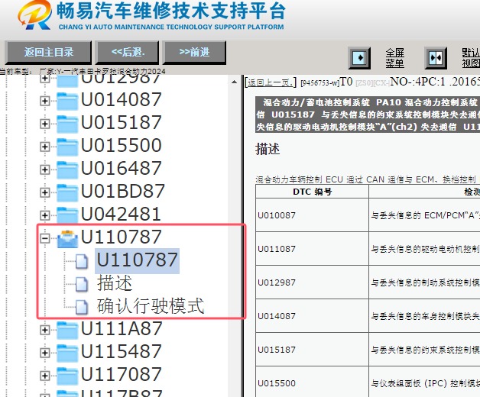480x397 pixels.
Task: Click the 描述 heading in content pane
Action: tap(268, 150)
